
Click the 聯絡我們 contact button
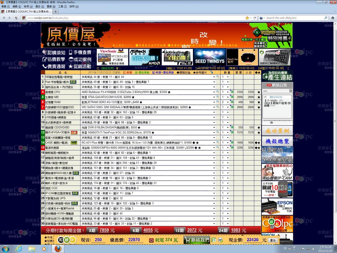point(197,240)
